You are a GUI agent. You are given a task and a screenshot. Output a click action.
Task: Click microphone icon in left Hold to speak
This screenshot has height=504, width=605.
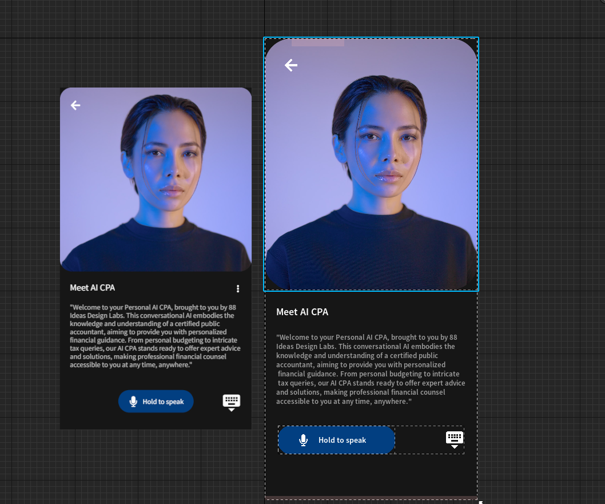click(x=133, y=402)
